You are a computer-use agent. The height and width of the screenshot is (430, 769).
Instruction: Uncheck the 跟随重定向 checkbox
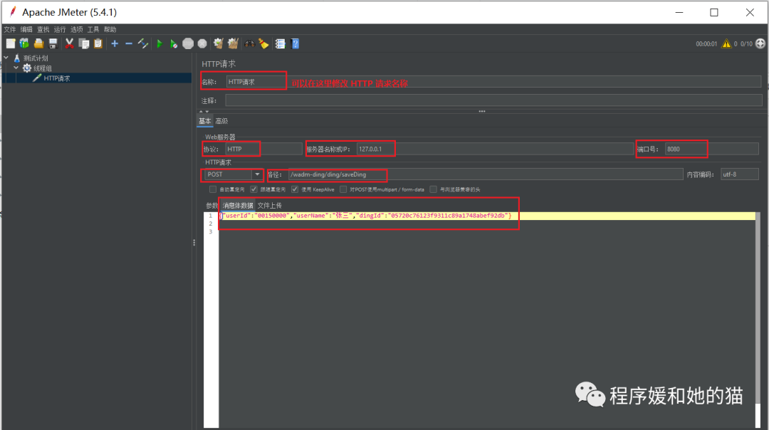[253, 189]
